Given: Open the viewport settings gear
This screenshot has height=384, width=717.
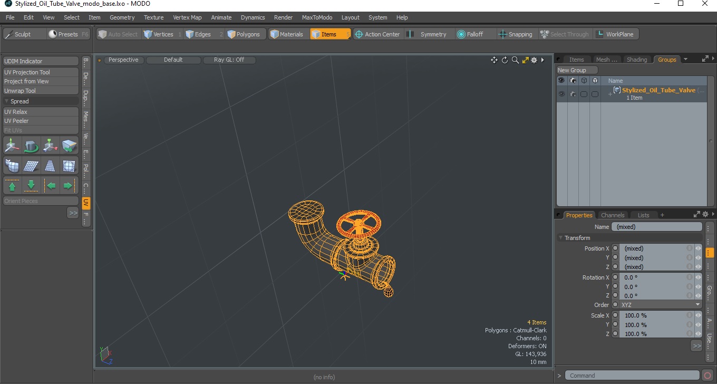Looking at the screenshot, I should pos(534,60).
